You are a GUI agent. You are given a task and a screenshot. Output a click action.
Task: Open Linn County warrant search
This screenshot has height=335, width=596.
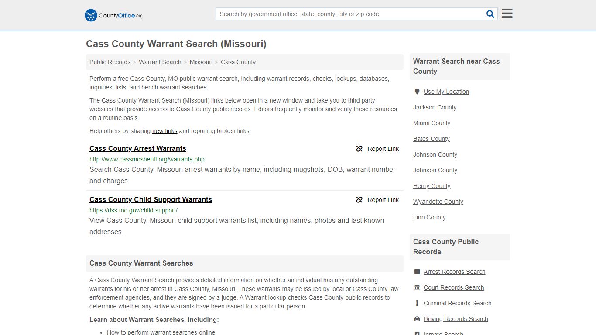click(x=430, y=217)
